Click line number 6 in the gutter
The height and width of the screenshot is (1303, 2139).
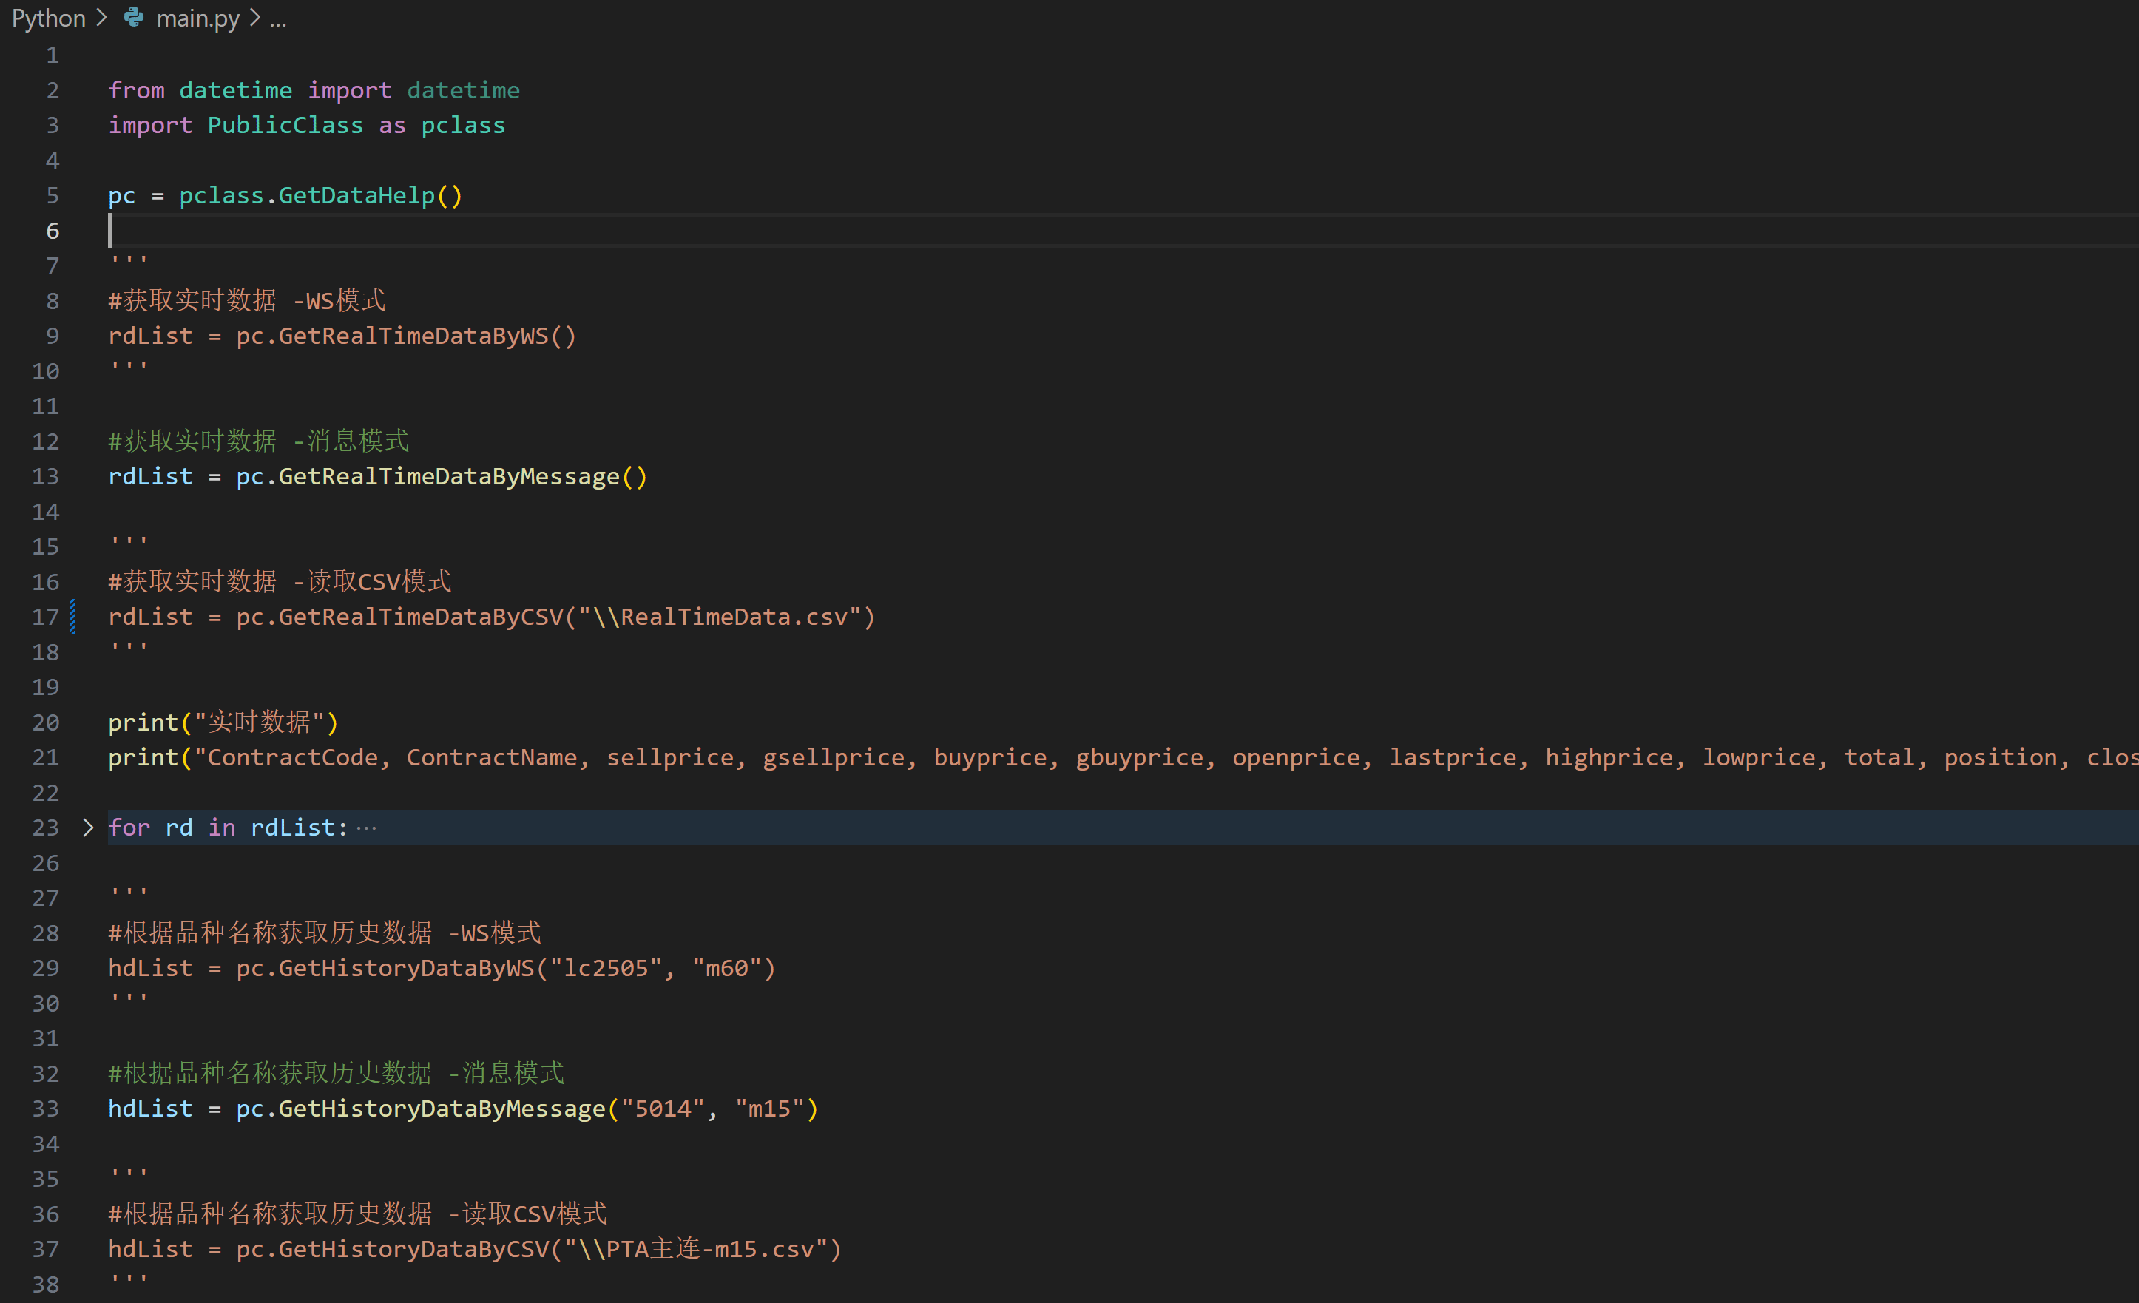coord(52,231)
